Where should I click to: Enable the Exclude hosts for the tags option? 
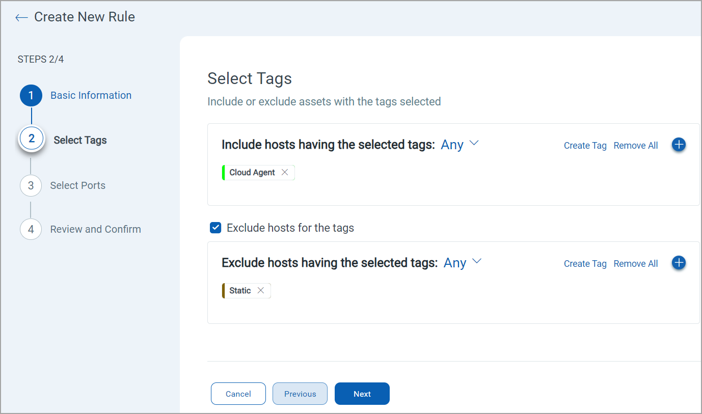[x=215, y=228]
